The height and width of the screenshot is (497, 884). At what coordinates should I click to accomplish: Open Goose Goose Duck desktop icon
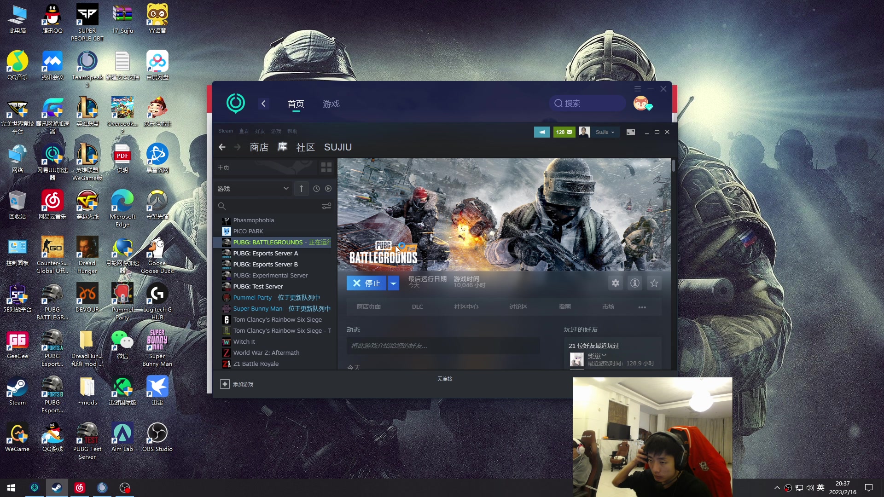(x=157, y=255)
